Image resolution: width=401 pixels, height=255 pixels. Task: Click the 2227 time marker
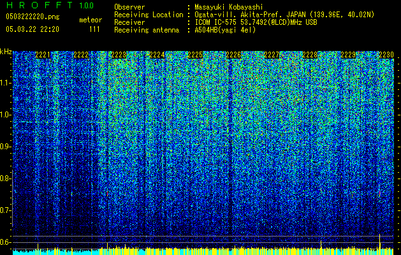(272, 55)
